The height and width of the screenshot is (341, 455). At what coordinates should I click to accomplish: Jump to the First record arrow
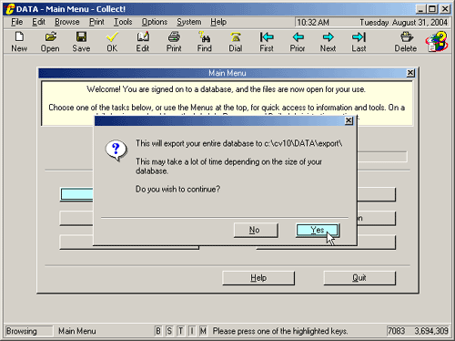(267, 37)
